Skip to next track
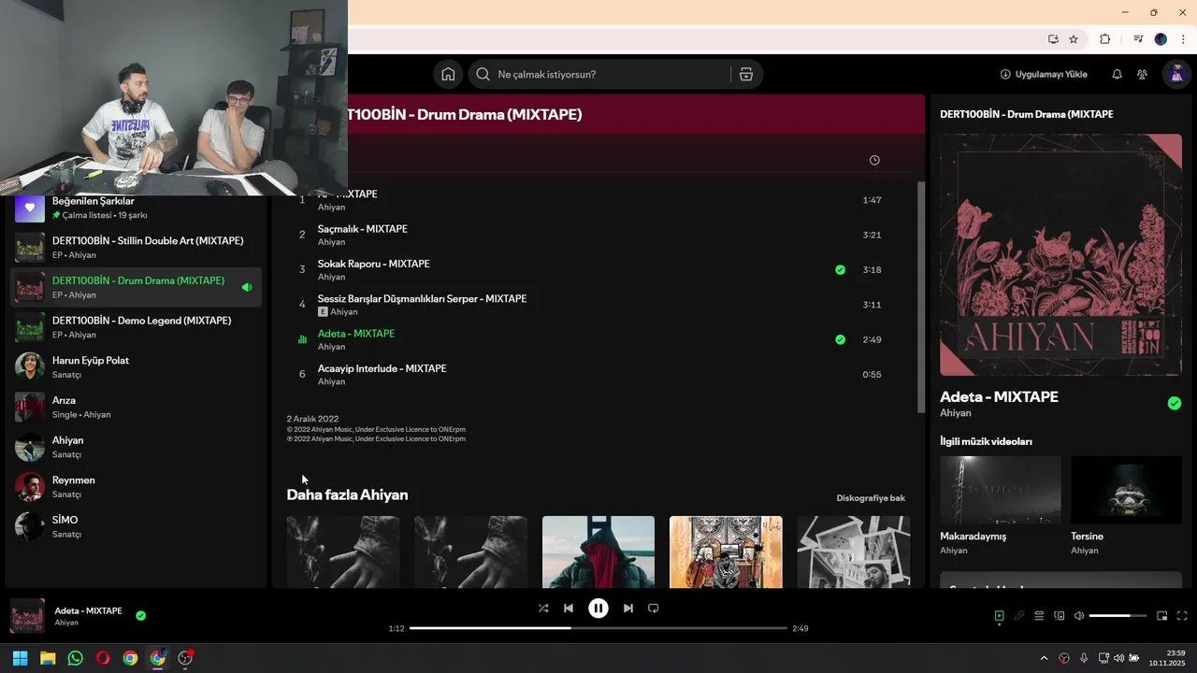The image size is (1197, 673). 628,609
